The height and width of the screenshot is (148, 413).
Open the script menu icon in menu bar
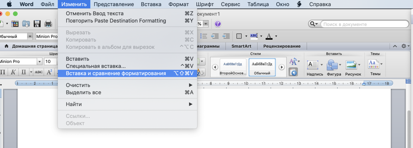tap(299, 4)
